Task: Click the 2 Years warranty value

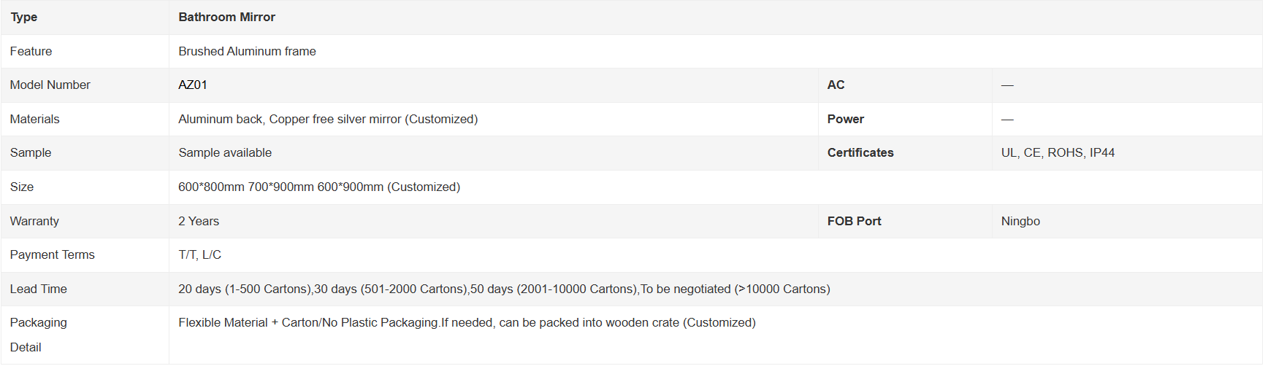Action: (x=199, y=222)
